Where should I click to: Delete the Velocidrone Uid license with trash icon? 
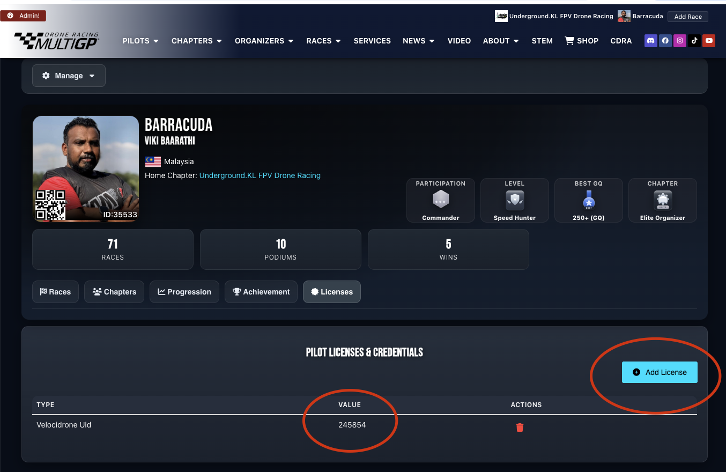[520, 427]
